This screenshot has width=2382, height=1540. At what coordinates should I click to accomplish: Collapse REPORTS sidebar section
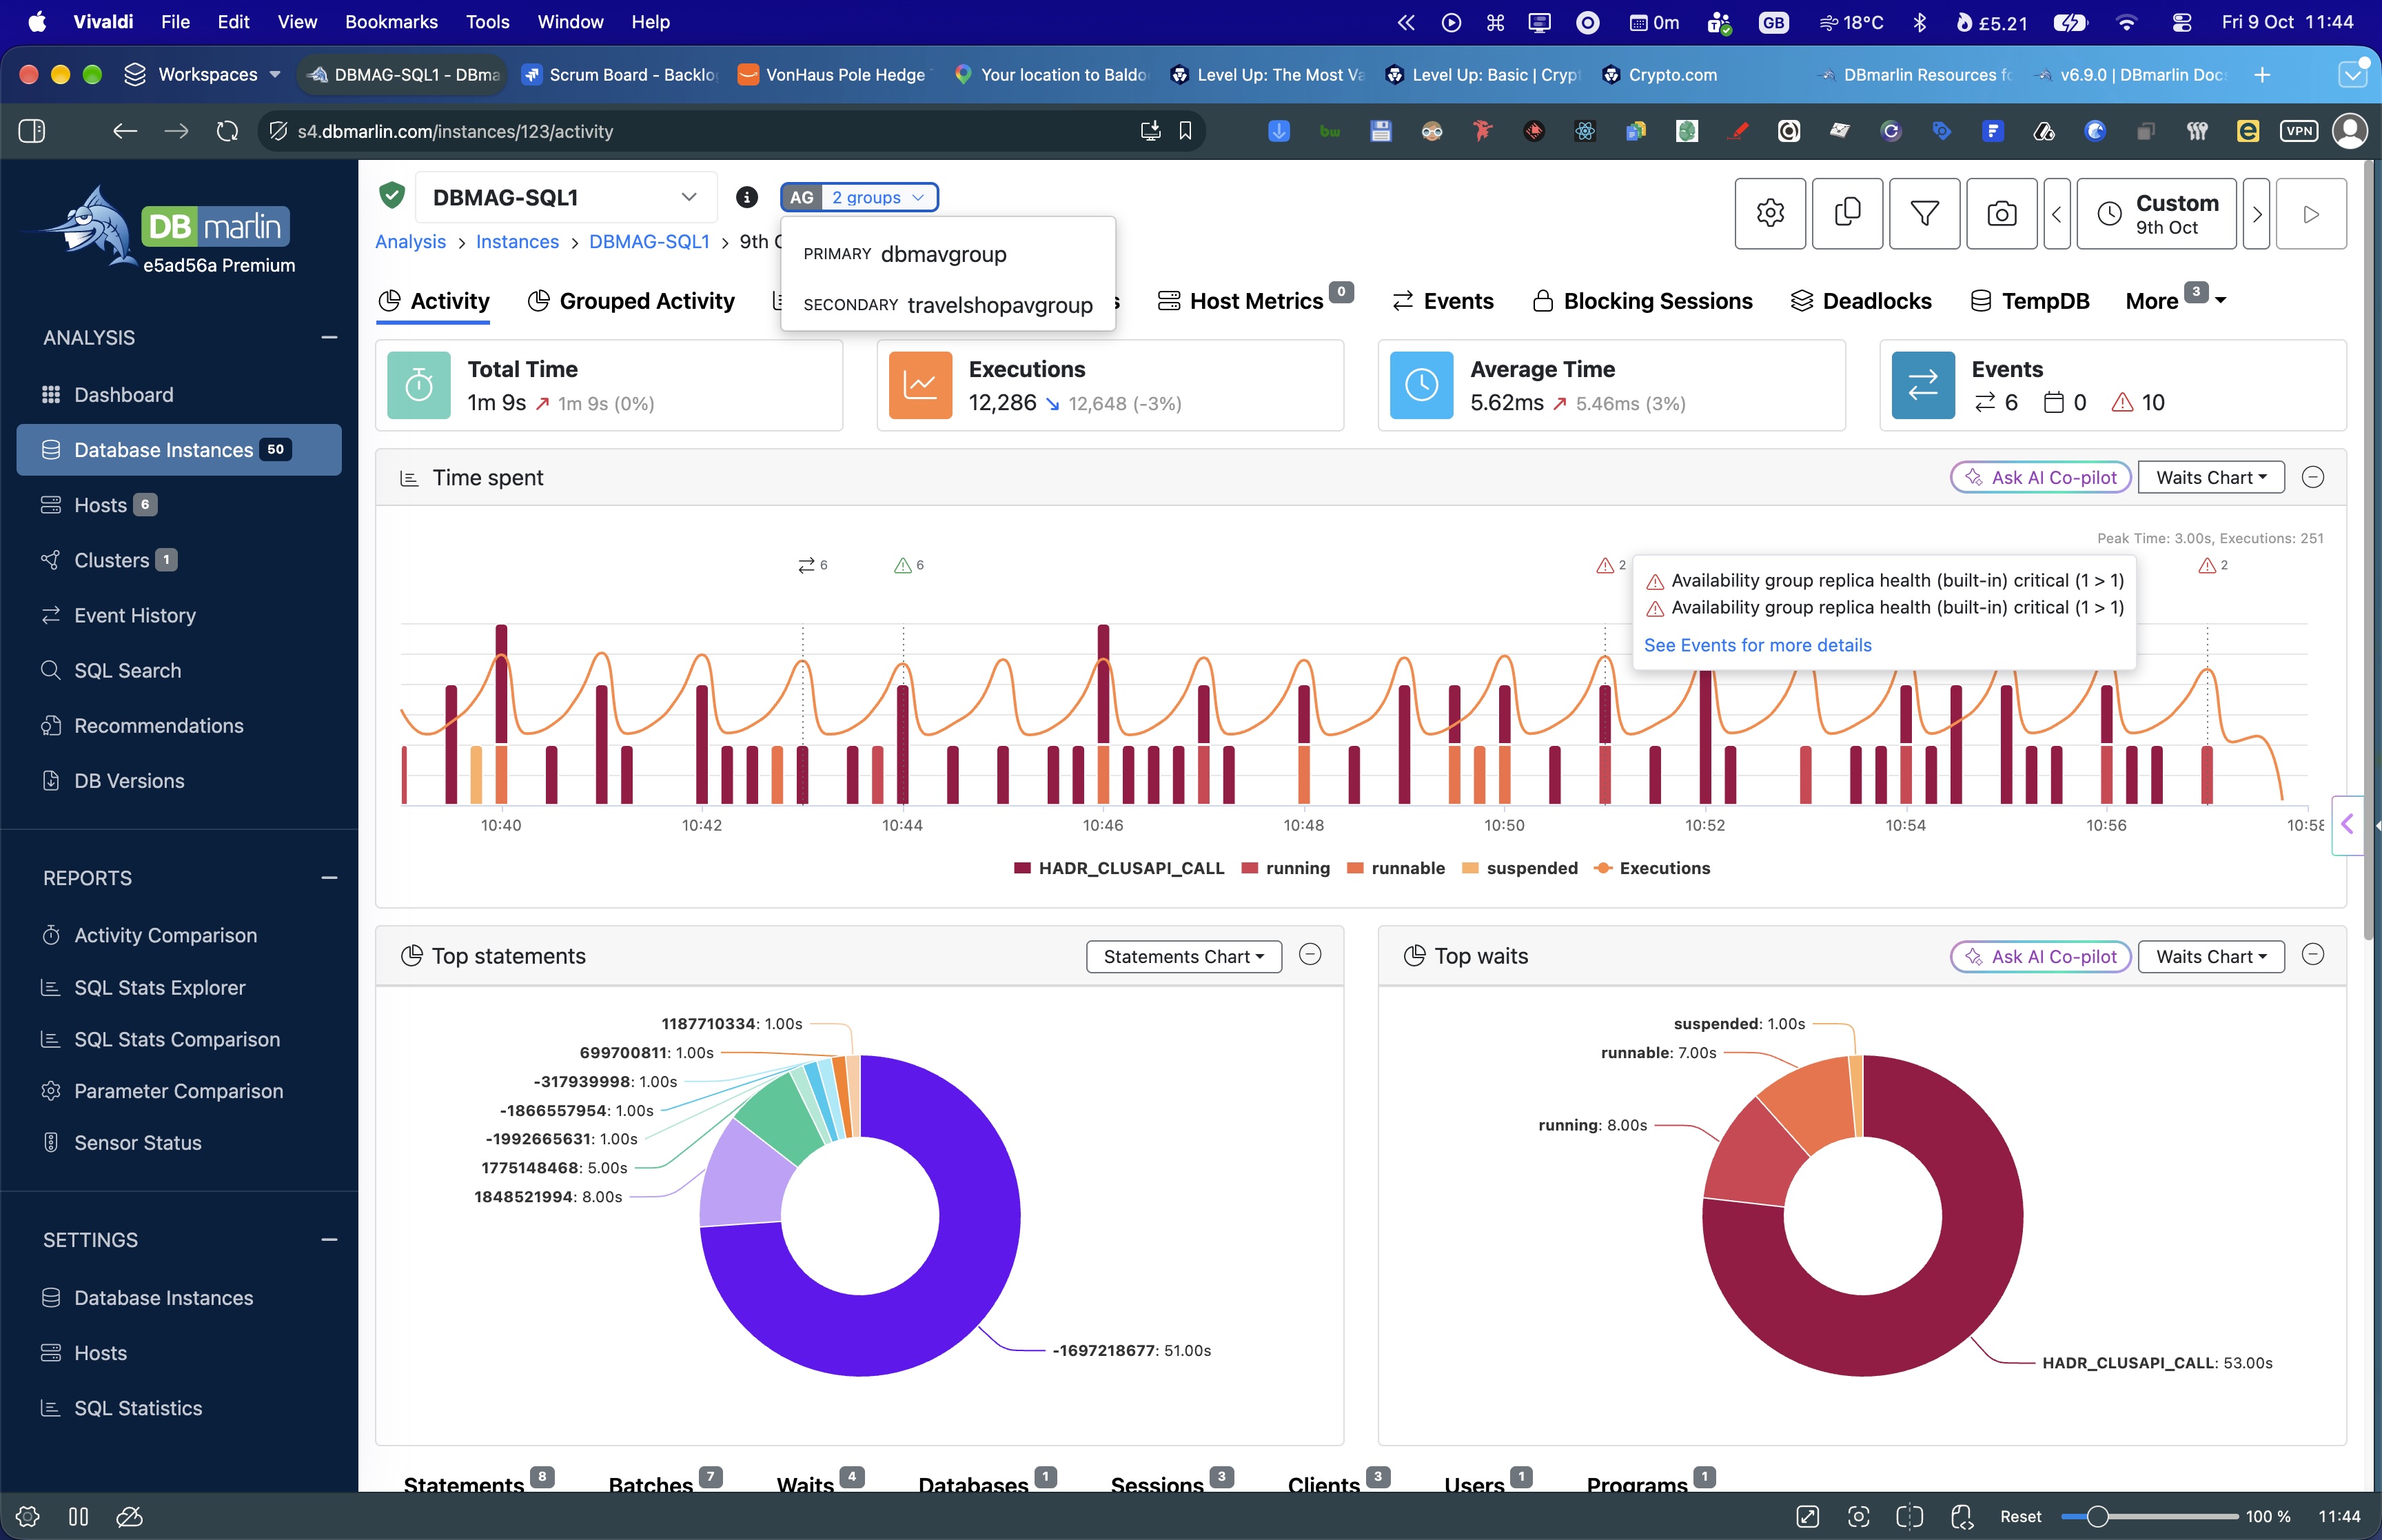click(x=329, y=878)
